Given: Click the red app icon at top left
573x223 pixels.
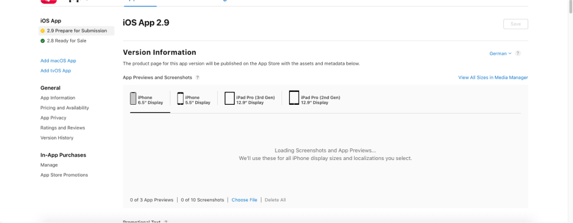Looking at the screenshot, I should point(48,1).
